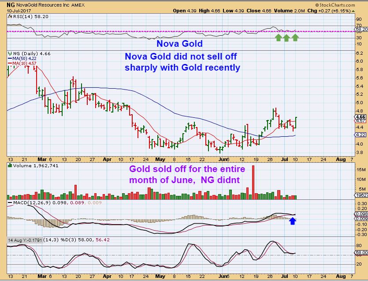Click the volume bars icon beside Volume
Image resolution: width=368 pixels, height=281 pixels.
(10, 165)
